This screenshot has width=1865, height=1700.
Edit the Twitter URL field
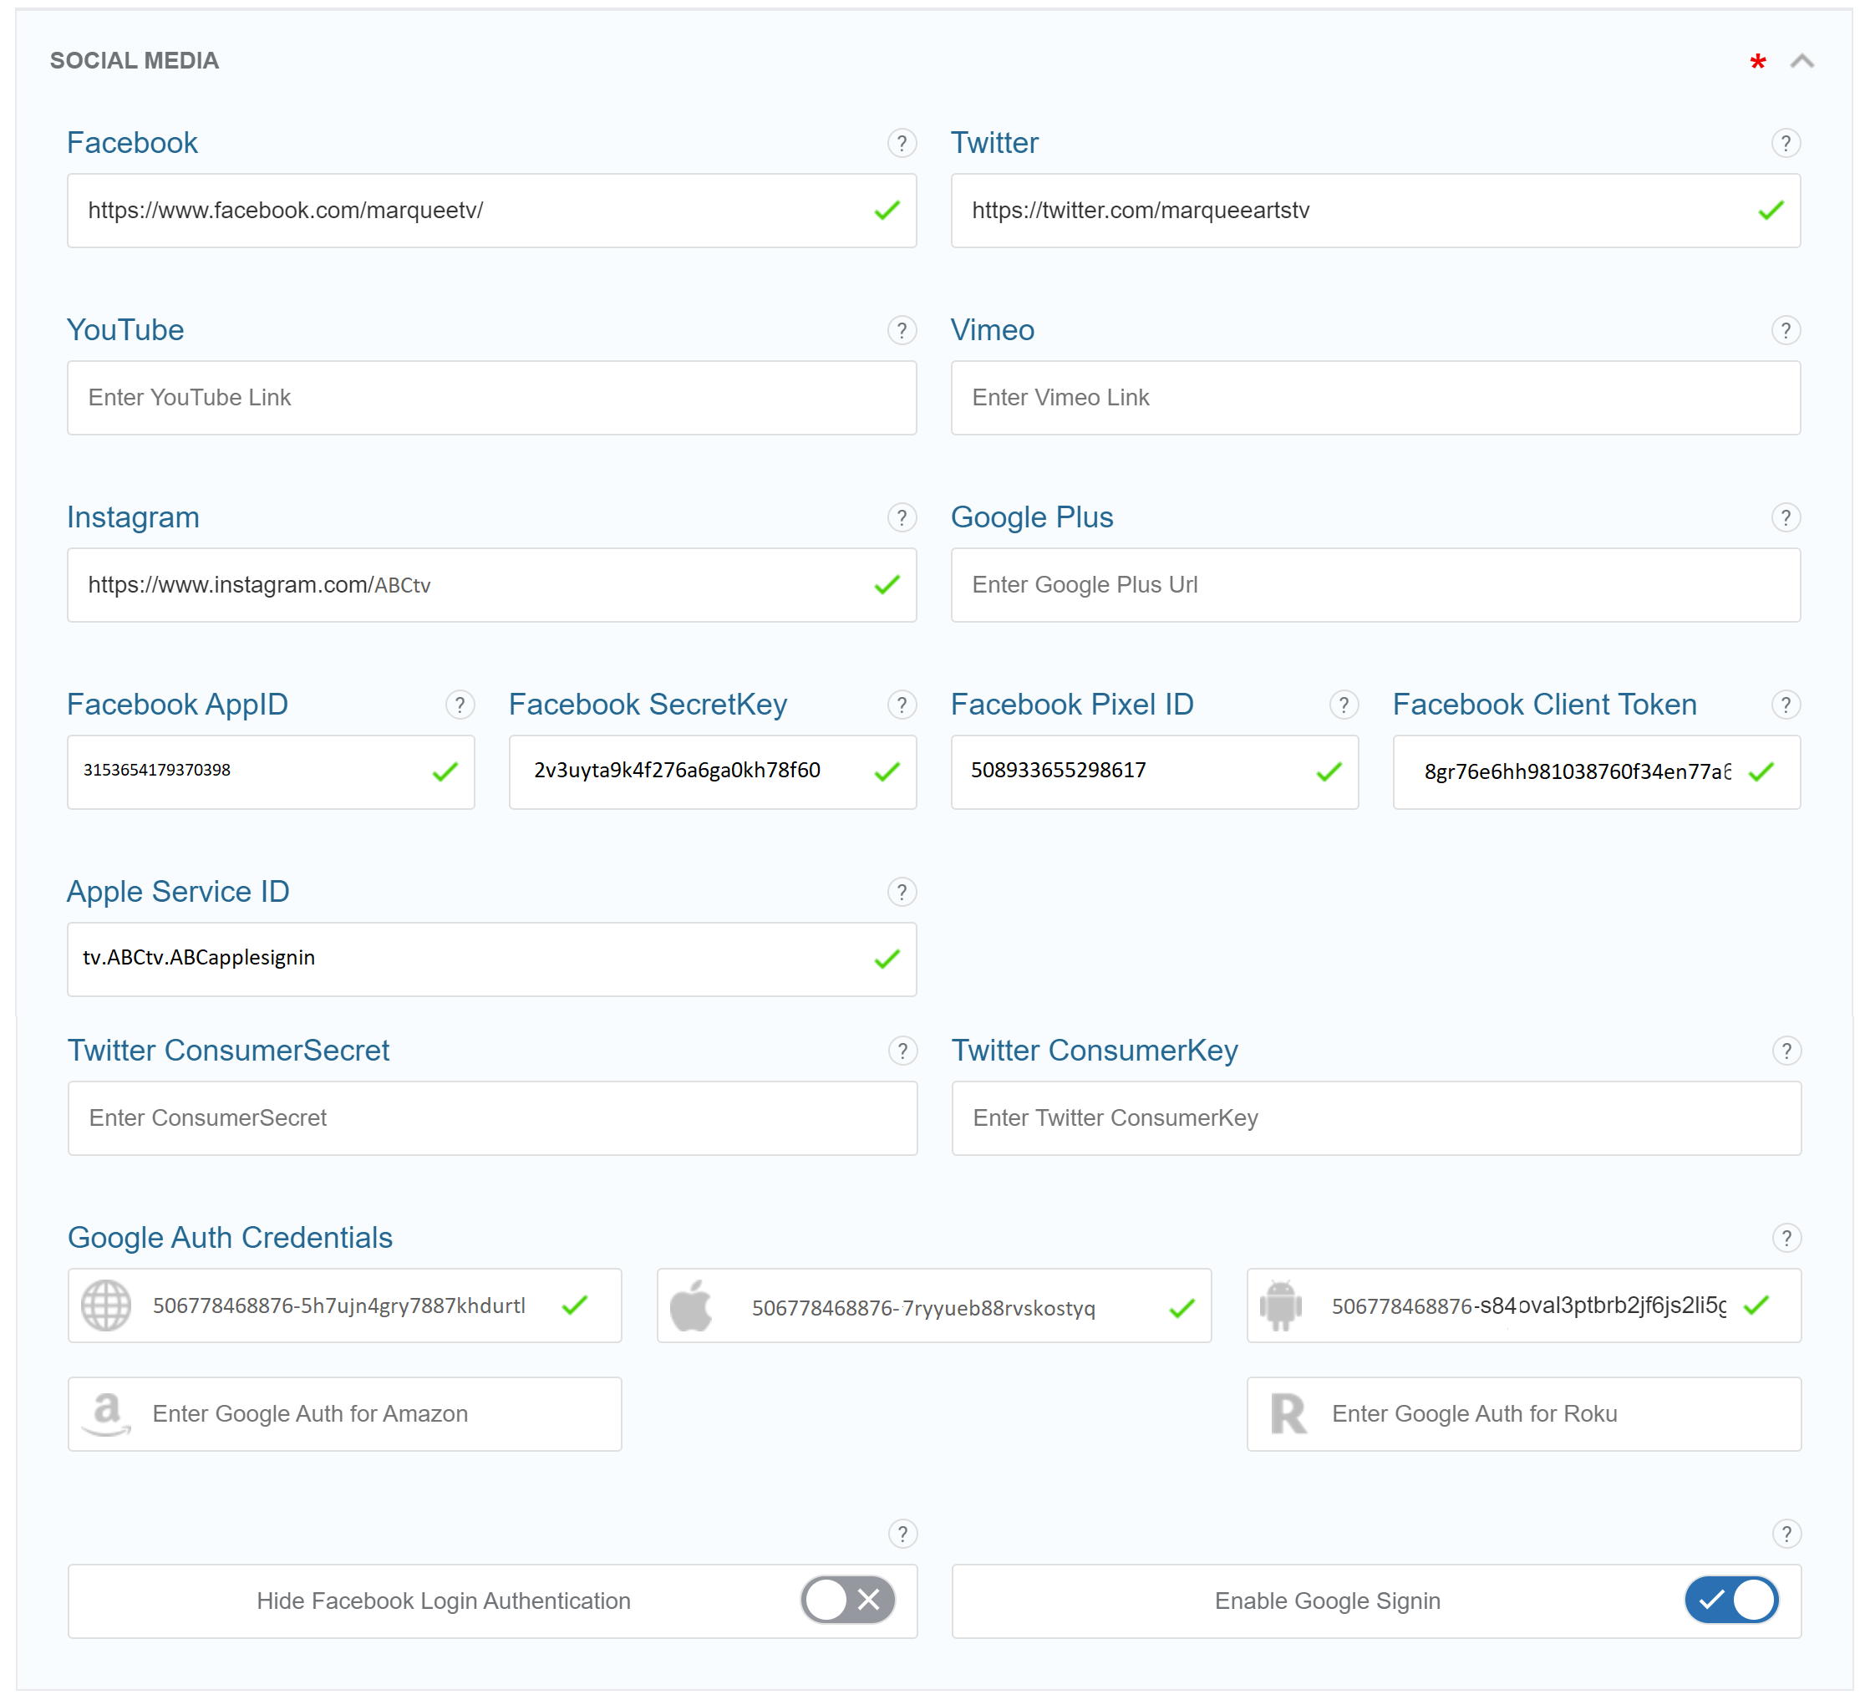pyautogui.click(x=1375, y=211)
